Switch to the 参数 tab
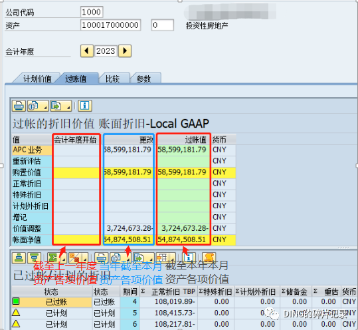358x330 pixels. coord(144,79)
